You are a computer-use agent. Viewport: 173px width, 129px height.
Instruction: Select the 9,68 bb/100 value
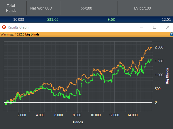(x=111, y=19)
